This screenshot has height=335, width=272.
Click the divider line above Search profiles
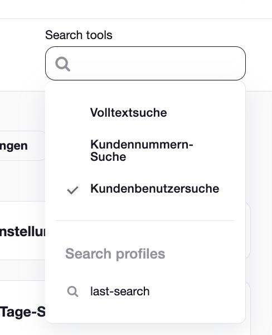coord(145,221)
